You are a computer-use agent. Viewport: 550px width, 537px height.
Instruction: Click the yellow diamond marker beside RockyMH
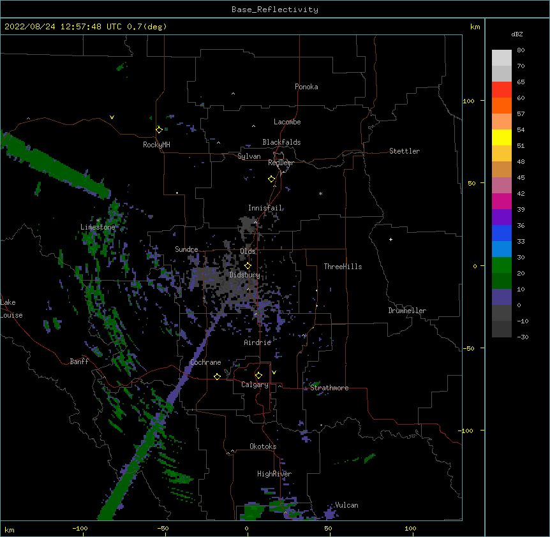[x=159, y=129]
